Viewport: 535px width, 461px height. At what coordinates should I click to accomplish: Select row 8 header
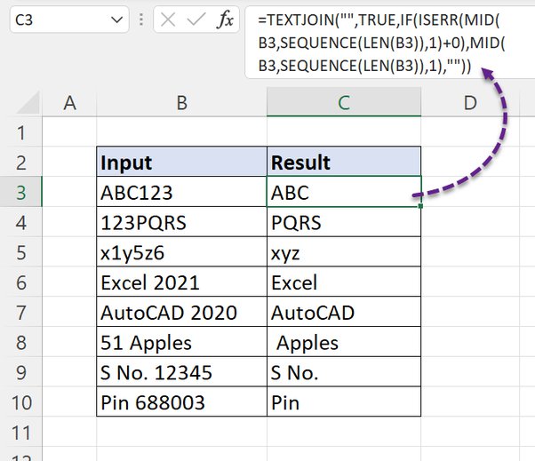[21, 342]
